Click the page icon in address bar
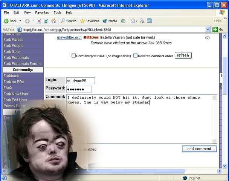Image resolution: width=229 pixels, height=181 pixels. tap(19, 29)
